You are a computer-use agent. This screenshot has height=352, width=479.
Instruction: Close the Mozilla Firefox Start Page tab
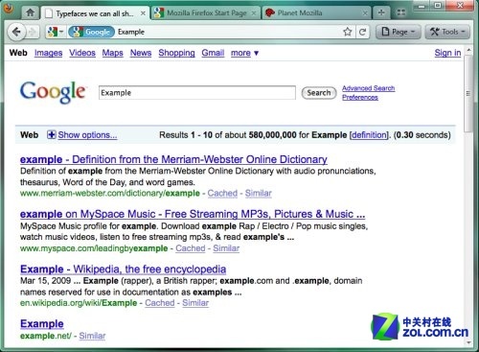pos(254,13)
